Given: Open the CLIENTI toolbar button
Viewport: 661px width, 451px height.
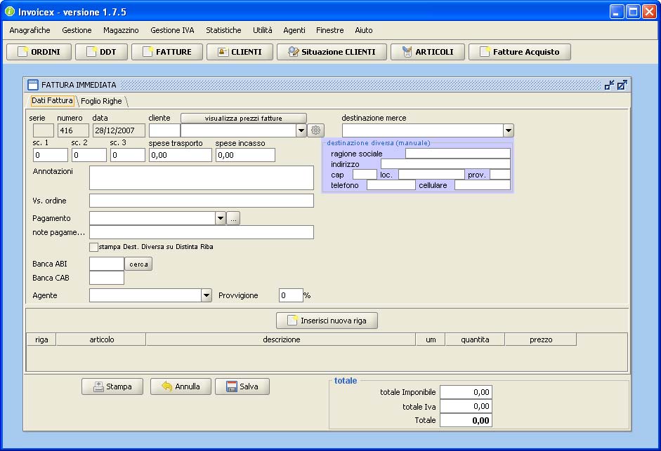Looking at the screenshot, I should [240, 52].
